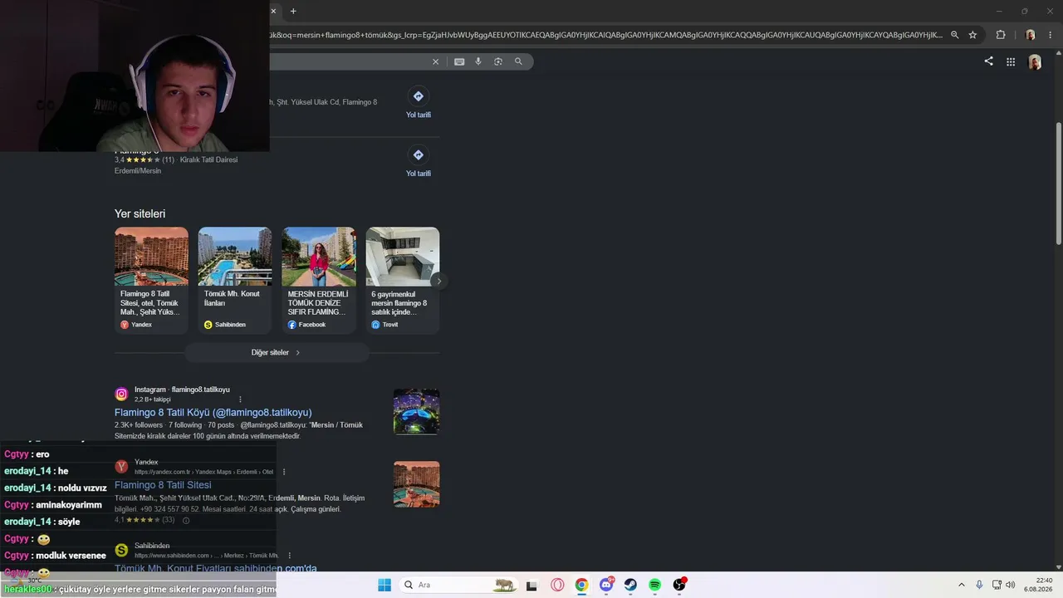Open the Yandex Flamingo 8 Tatil Sitesi card
1063x598 pixels.
(x=151, y=280)
